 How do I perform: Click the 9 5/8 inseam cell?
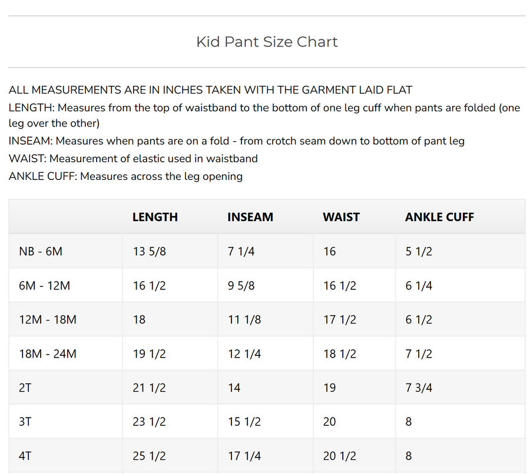[241, 286]
